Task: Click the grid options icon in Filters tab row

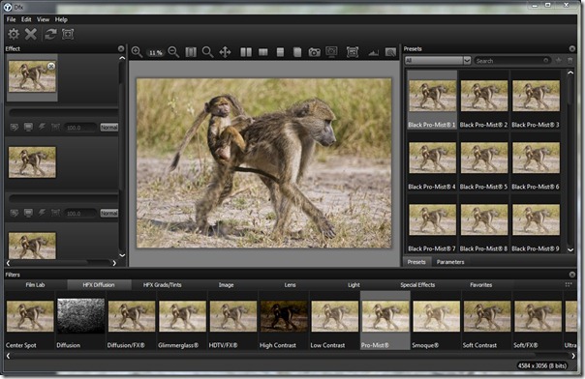Action: (569, 285)
